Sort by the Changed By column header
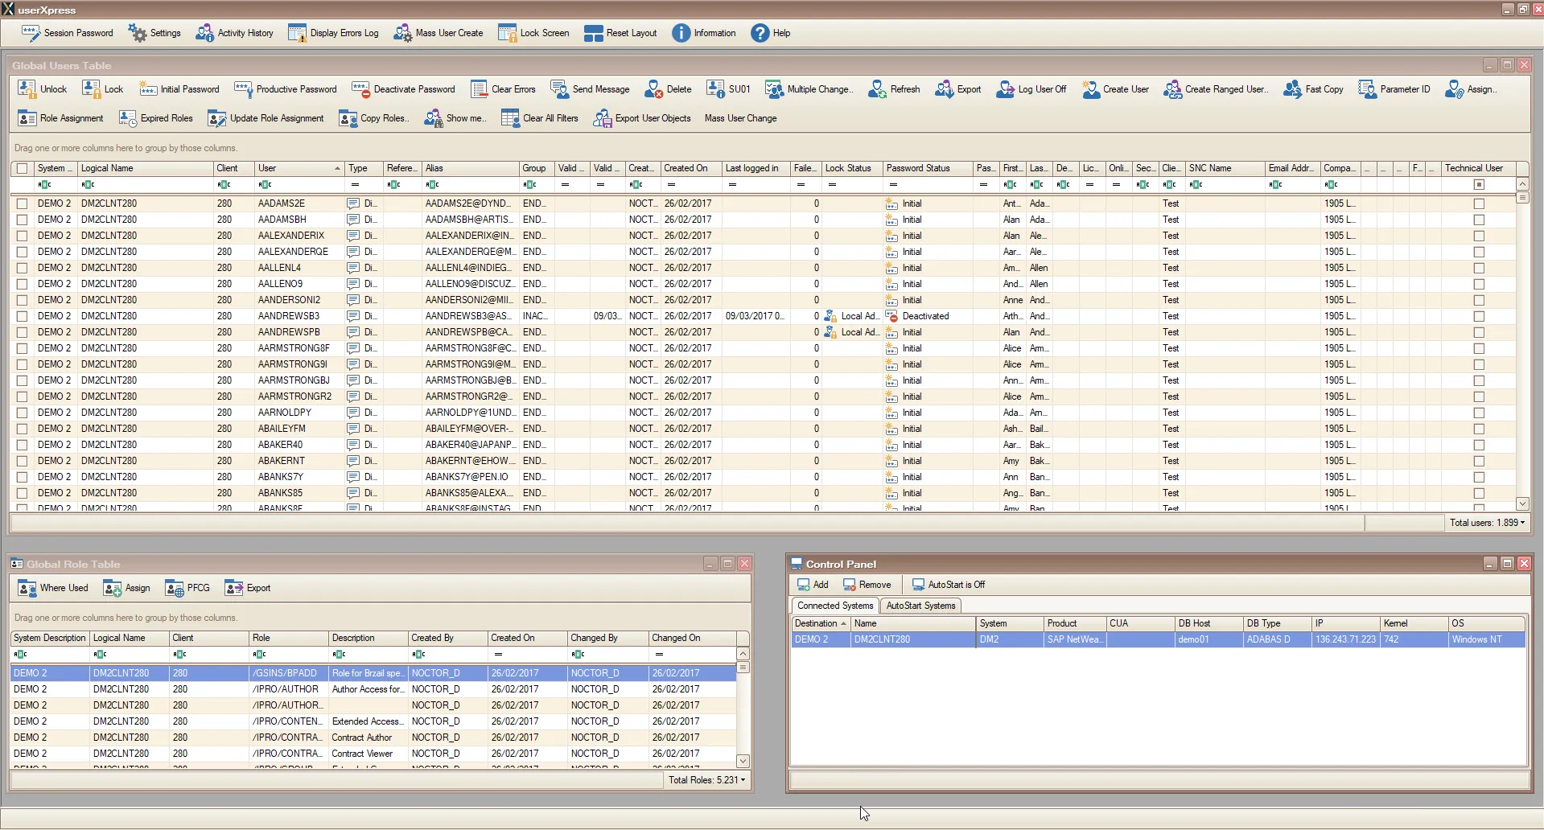This screenshot has height=830, width=1544. pyautogui.click(x=607, y=638)
